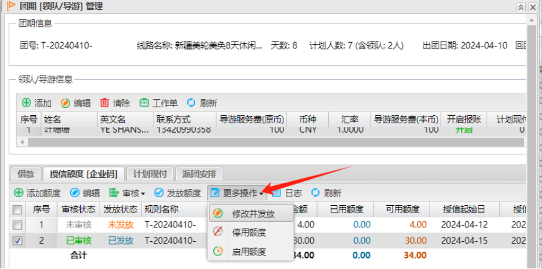Open the 更多操作 dropdown menu

(236, 193)
